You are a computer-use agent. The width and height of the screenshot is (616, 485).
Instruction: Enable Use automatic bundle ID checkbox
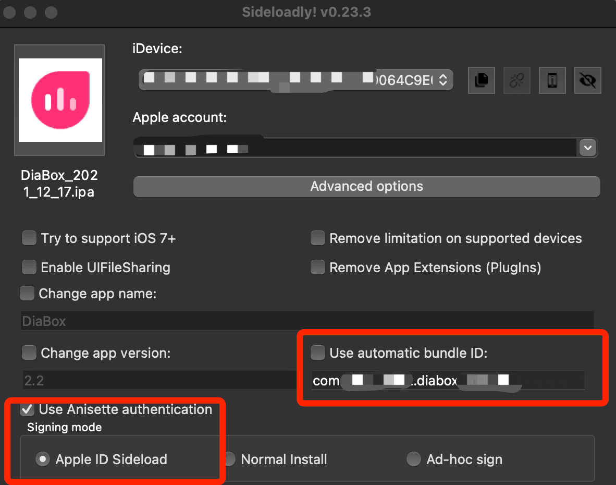point(317,353)
